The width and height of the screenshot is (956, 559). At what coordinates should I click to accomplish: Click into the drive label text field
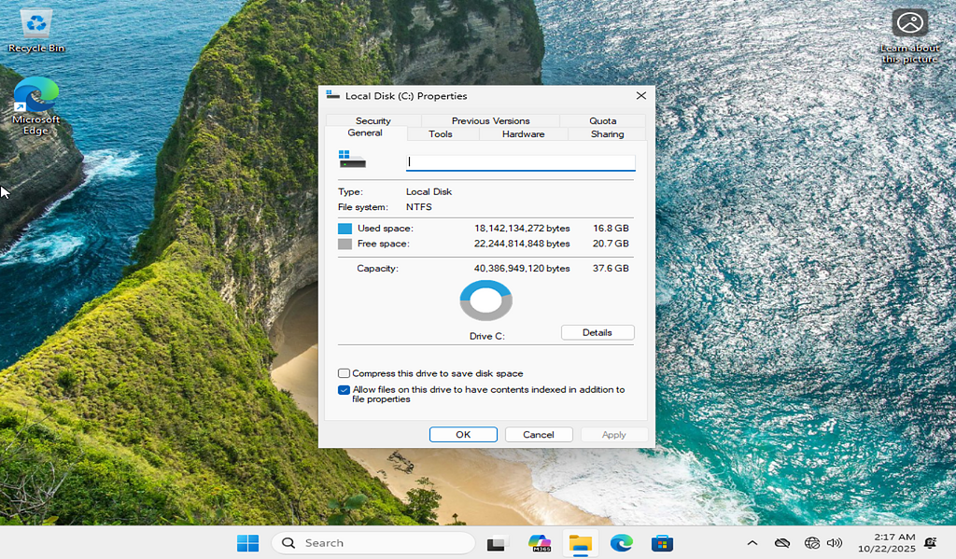[520, 162]
